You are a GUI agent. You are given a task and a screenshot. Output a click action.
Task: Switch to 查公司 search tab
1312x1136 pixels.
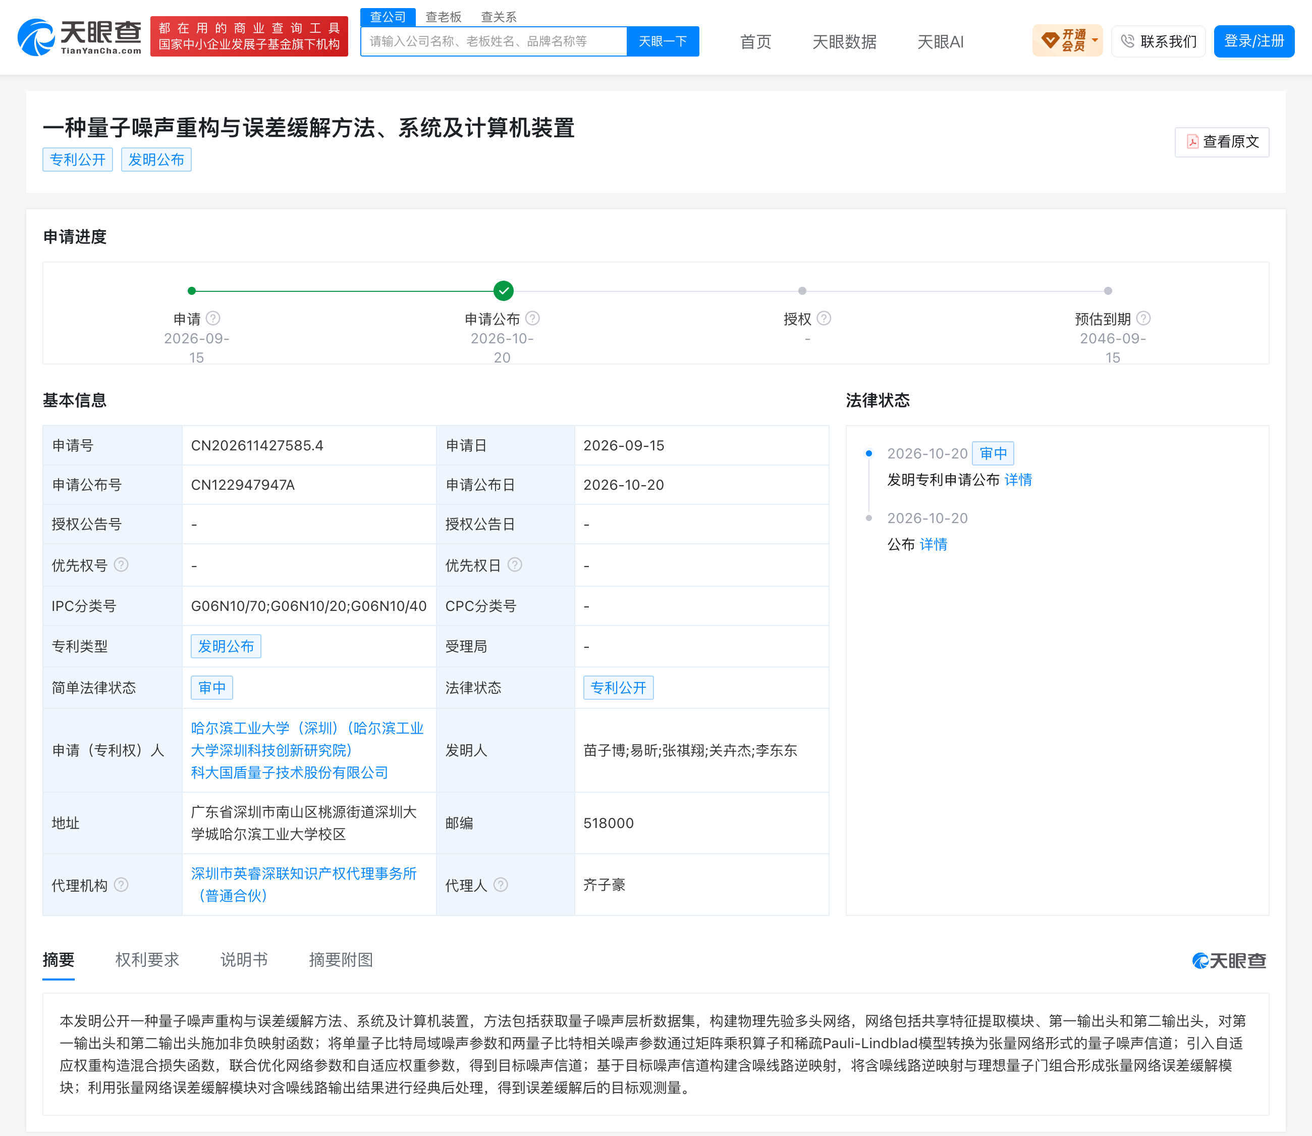pyautogui.click(x=388, y=17)
